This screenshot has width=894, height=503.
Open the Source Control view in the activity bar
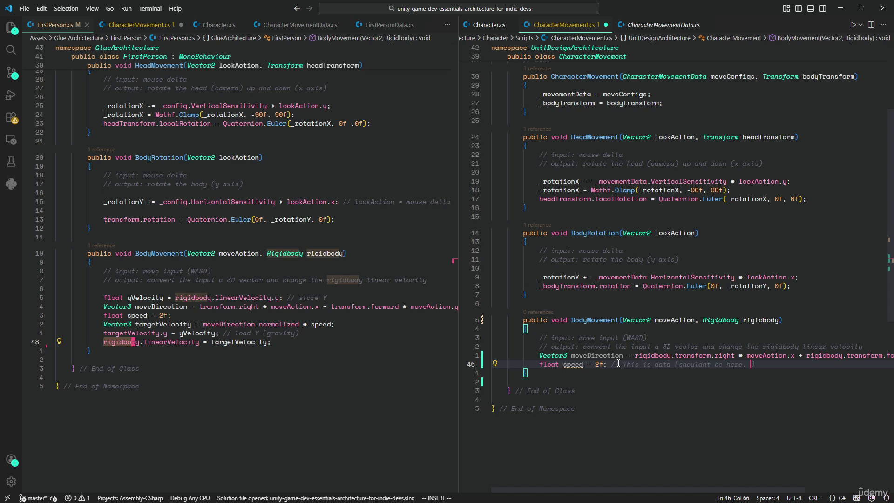pos(11,72)
